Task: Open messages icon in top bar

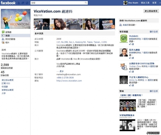Action: pyautogui.click(x=23, y=3)
